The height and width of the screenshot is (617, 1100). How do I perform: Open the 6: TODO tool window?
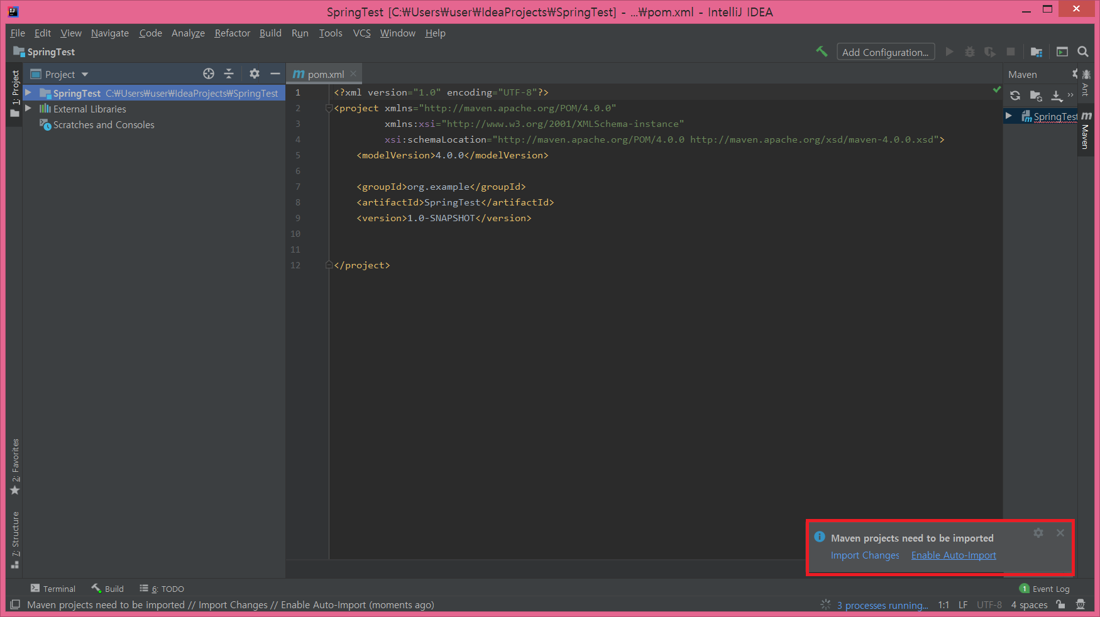162,589
